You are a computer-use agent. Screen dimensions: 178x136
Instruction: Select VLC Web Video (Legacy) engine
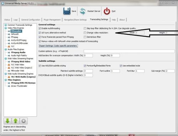tap(21, 68)
